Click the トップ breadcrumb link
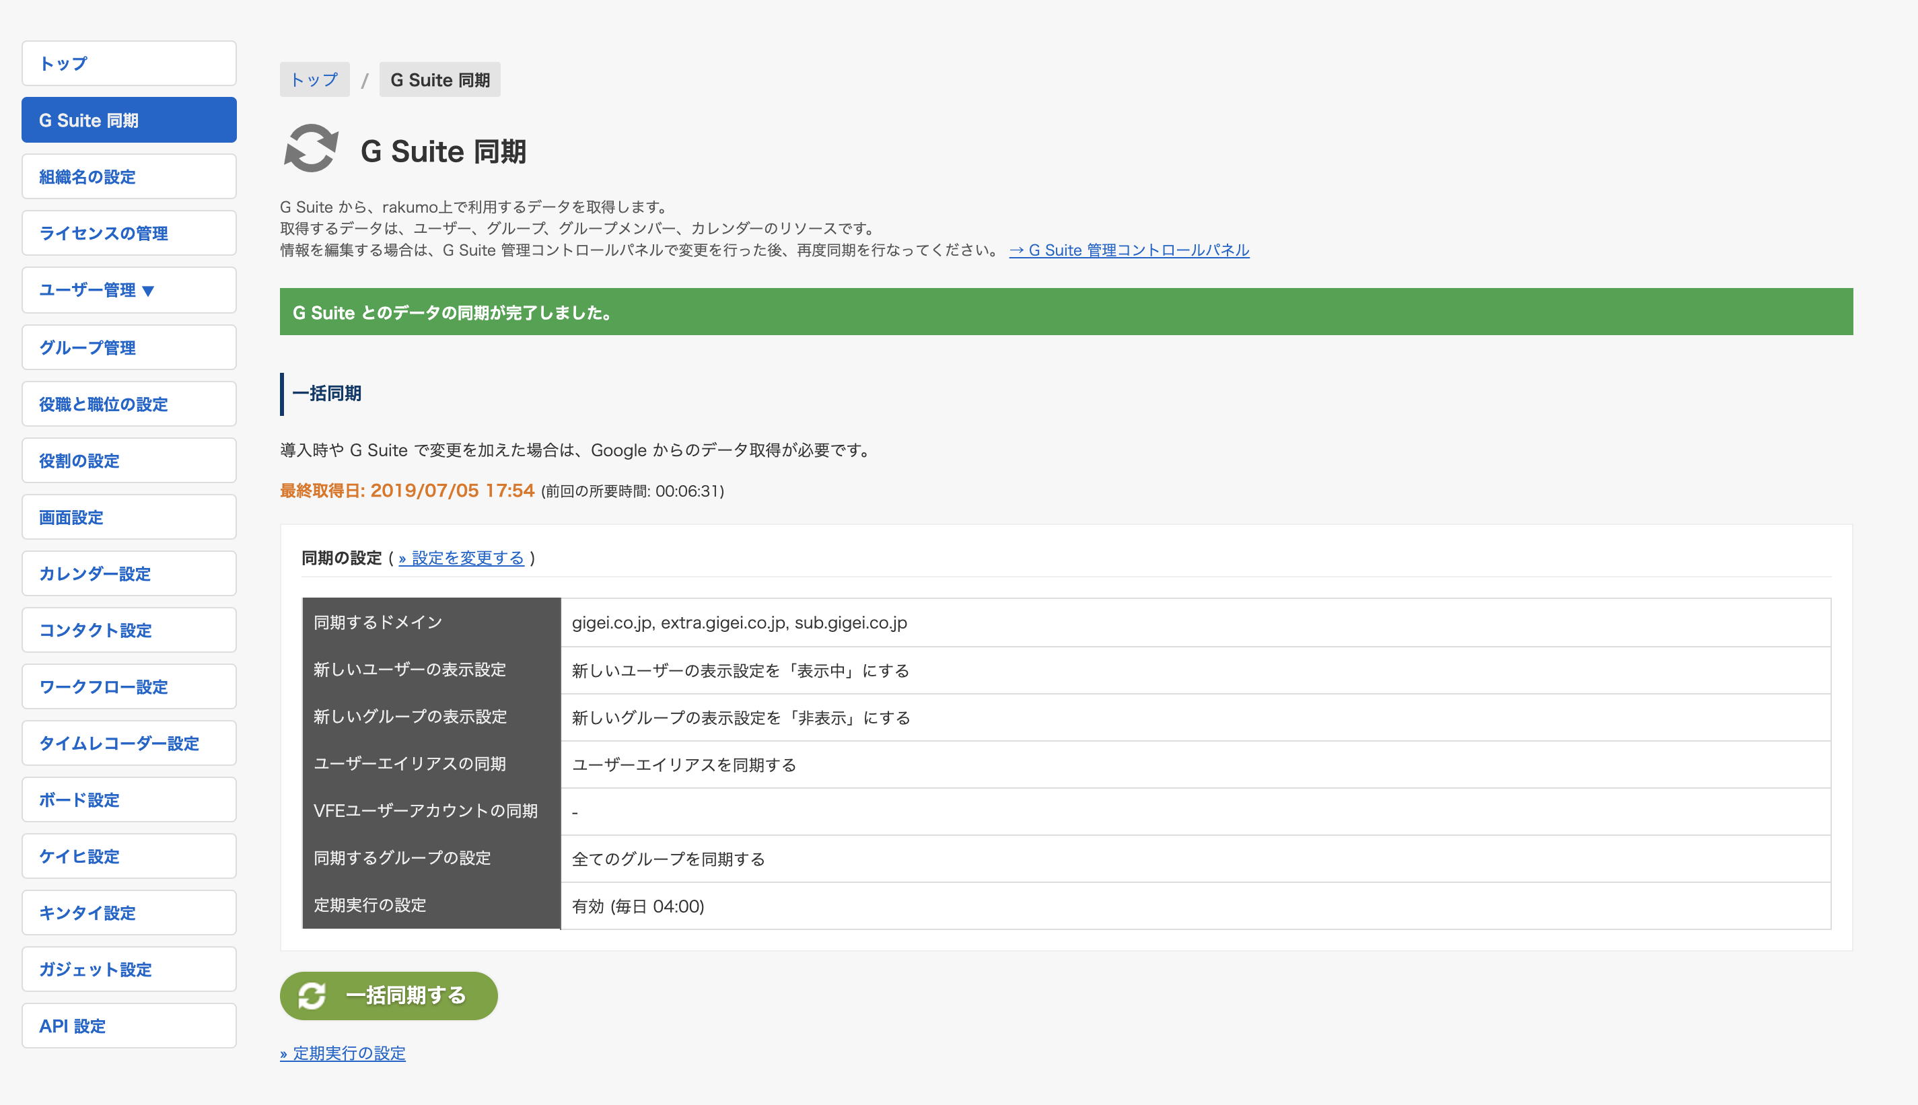This screenshot has height=1105, width=1918. 315,79
